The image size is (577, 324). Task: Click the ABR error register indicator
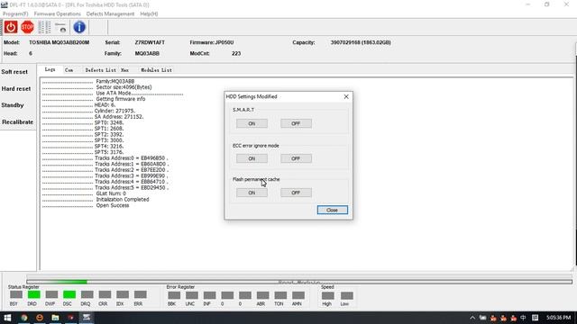(x=262, y=295)
